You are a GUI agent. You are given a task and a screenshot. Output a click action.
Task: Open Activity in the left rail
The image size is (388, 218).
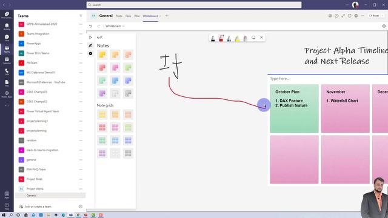click(x=7, y=27)
